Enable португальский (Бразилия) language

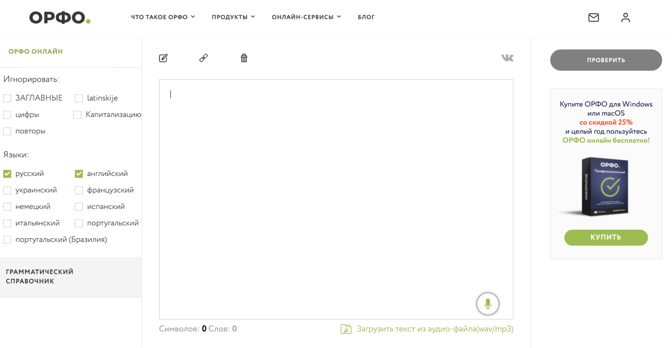(7, 239)
